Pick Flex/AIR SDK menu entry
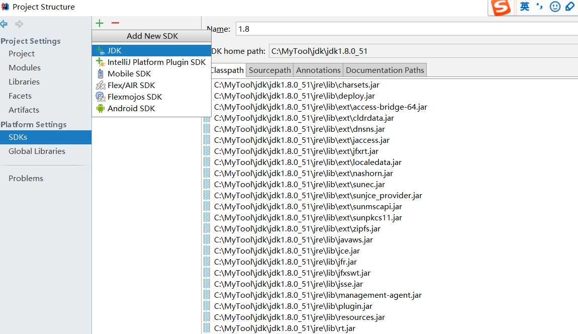The height and width of the screenshot is (334, 578). (151, 85)
